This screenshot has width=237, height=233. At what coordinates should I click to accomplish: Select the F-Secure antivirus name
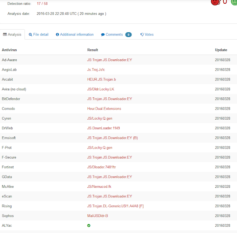point(9,157)
